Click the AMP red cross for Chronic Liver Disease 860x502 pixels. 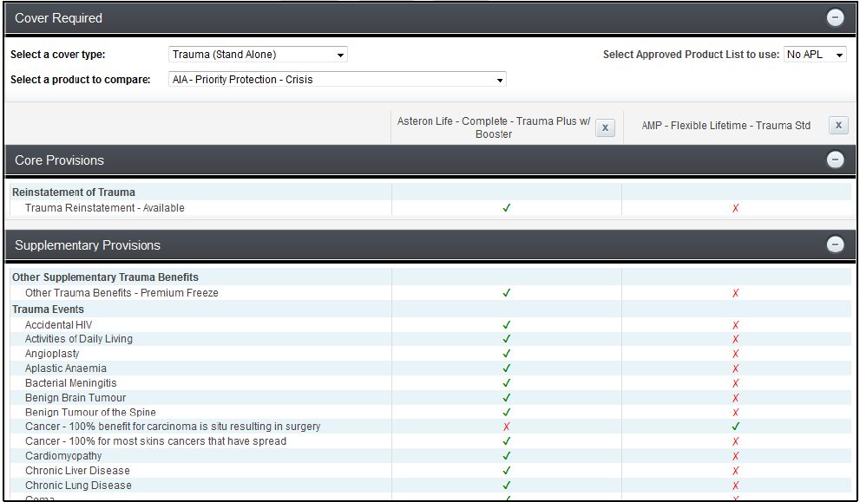(x=736, y=471)
